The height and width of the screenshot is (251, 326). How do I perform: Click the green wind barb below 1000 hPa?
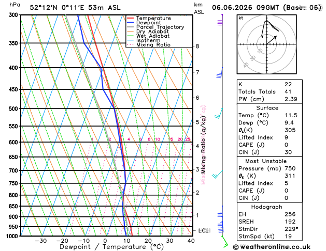[x=224, y=242]
